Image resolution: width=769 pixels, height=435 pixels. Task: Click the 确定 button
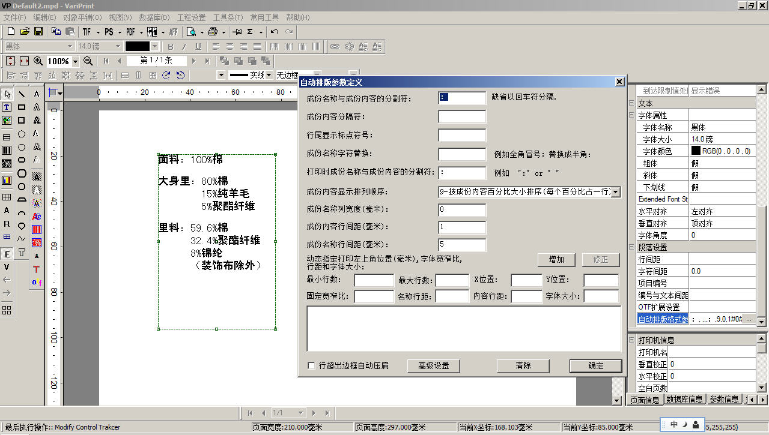(596, 365)
